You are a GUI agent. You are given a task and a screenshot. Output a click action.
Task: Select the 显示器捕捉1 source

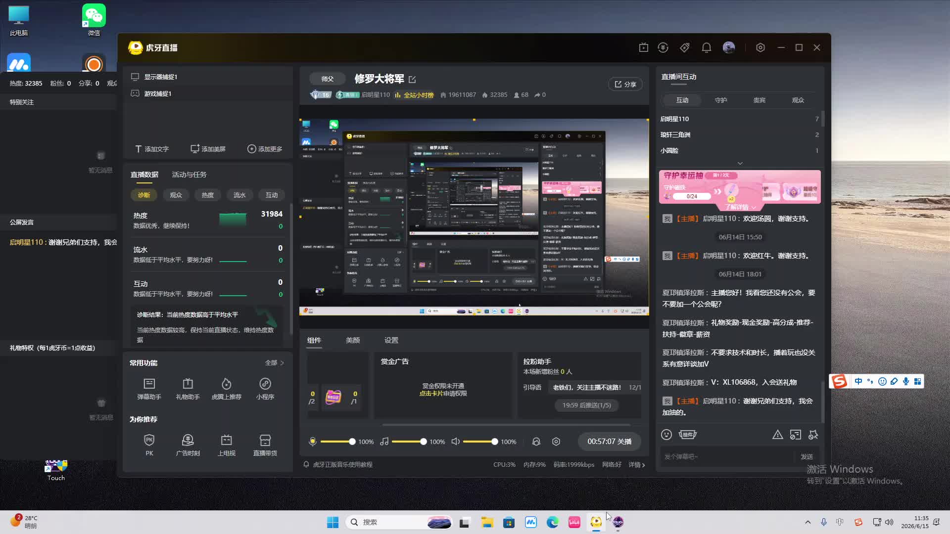(208, 77)
